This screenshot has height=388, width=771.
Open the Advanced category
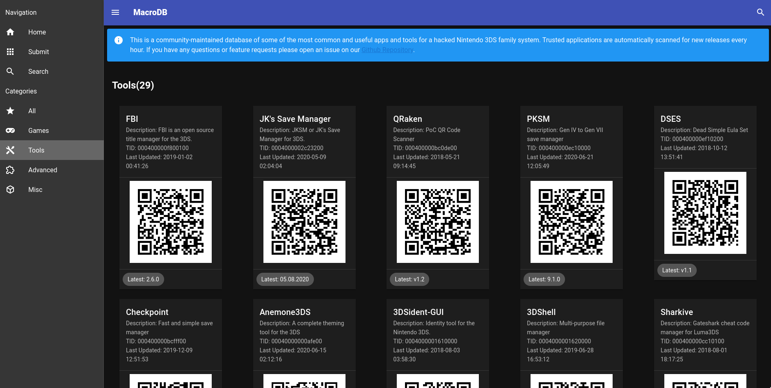click(43, 170)
